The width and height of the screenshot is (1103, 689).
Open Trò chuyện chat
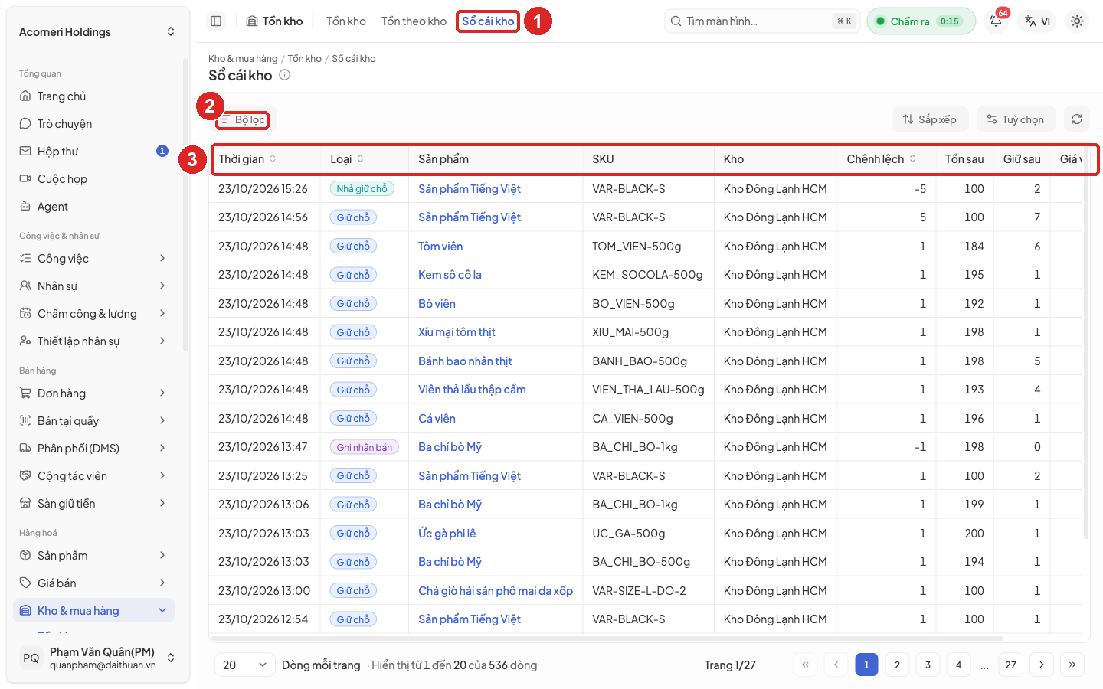point(94,124)
